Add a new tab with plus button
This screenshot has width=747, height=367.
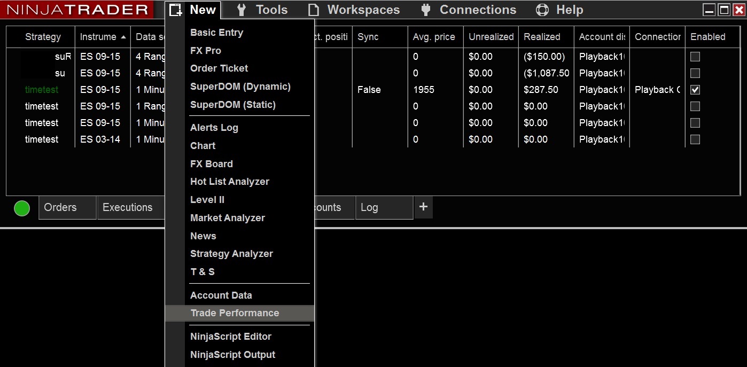coord(423,207)
